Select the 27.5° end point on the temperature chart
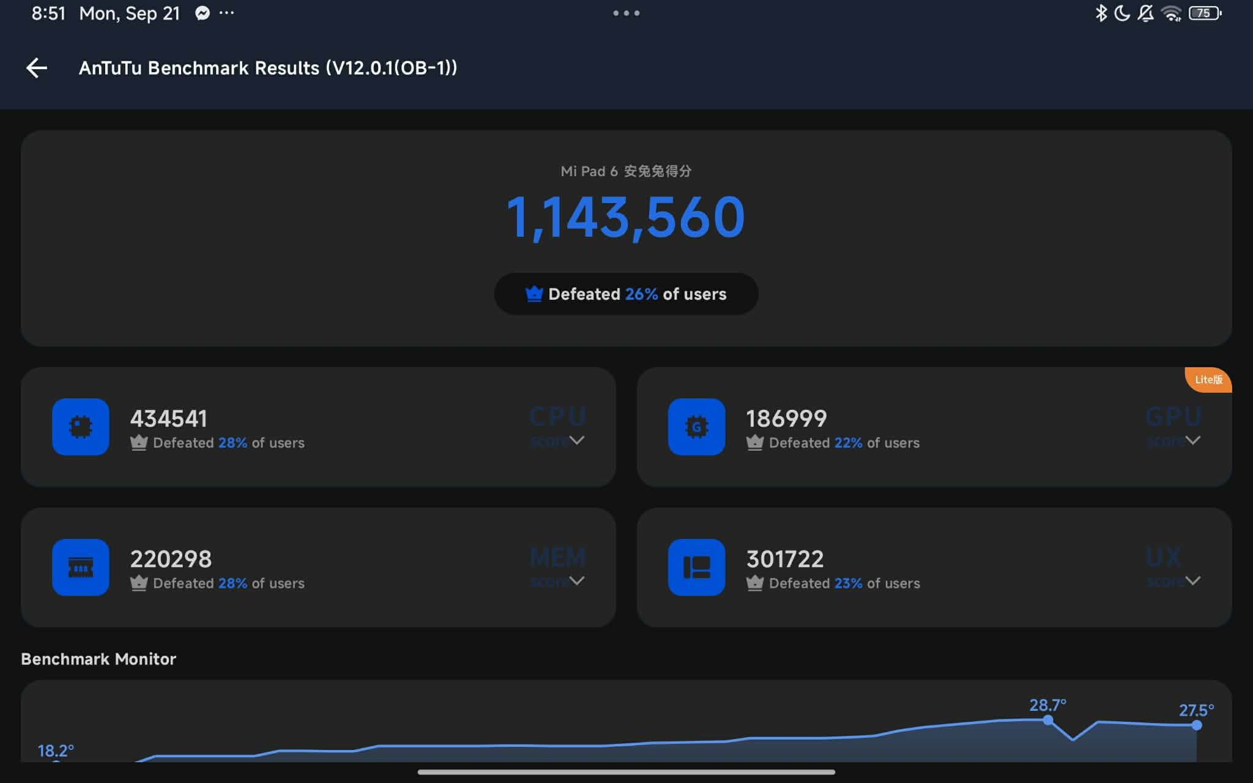Image resolution: width=1253 pixels, height=783 pixels. [1197, 725]
